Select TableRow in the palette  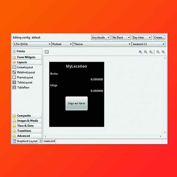pos(23,87)
